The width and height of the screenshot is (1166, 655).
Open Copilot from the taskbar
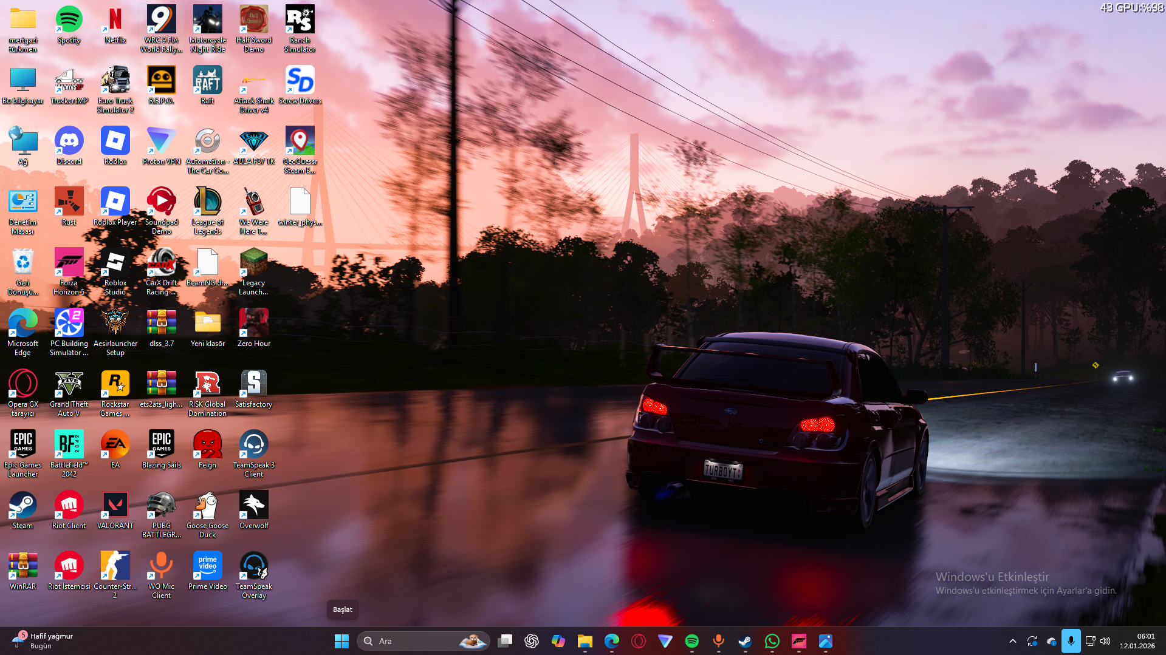point(558,641)
